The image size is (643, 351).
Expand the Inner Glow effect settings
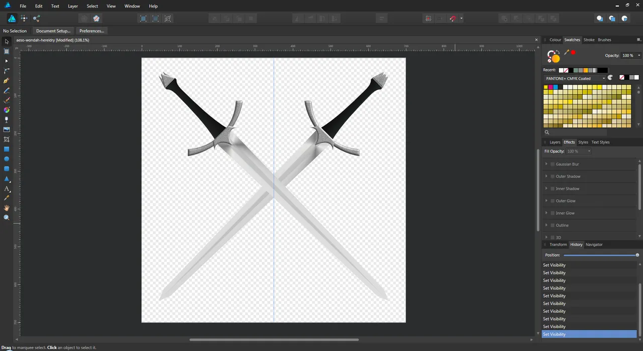click(x=547, y=213)
